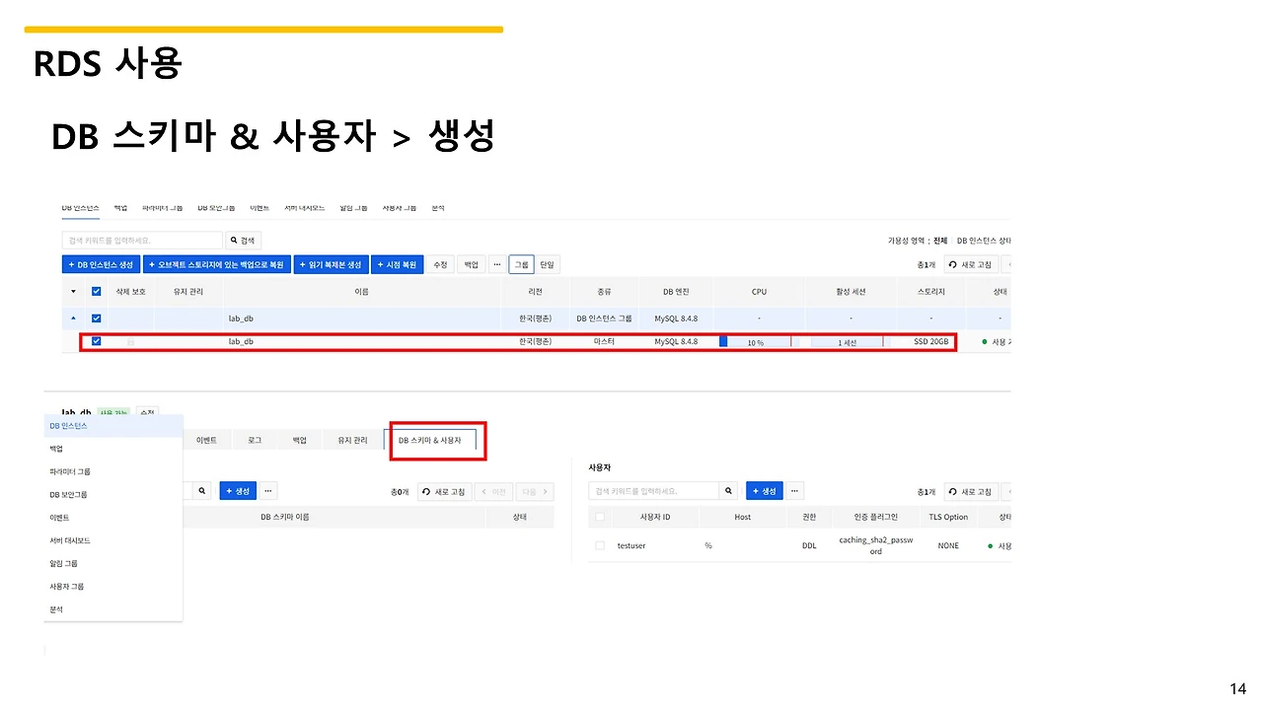Uncheck the lab_db 마스터 row checkbox
Viewport: 1263px width, 710px height.
[96, 340]
